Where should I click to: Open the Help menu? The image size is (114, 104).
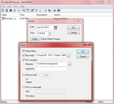(x=22, y=7)
